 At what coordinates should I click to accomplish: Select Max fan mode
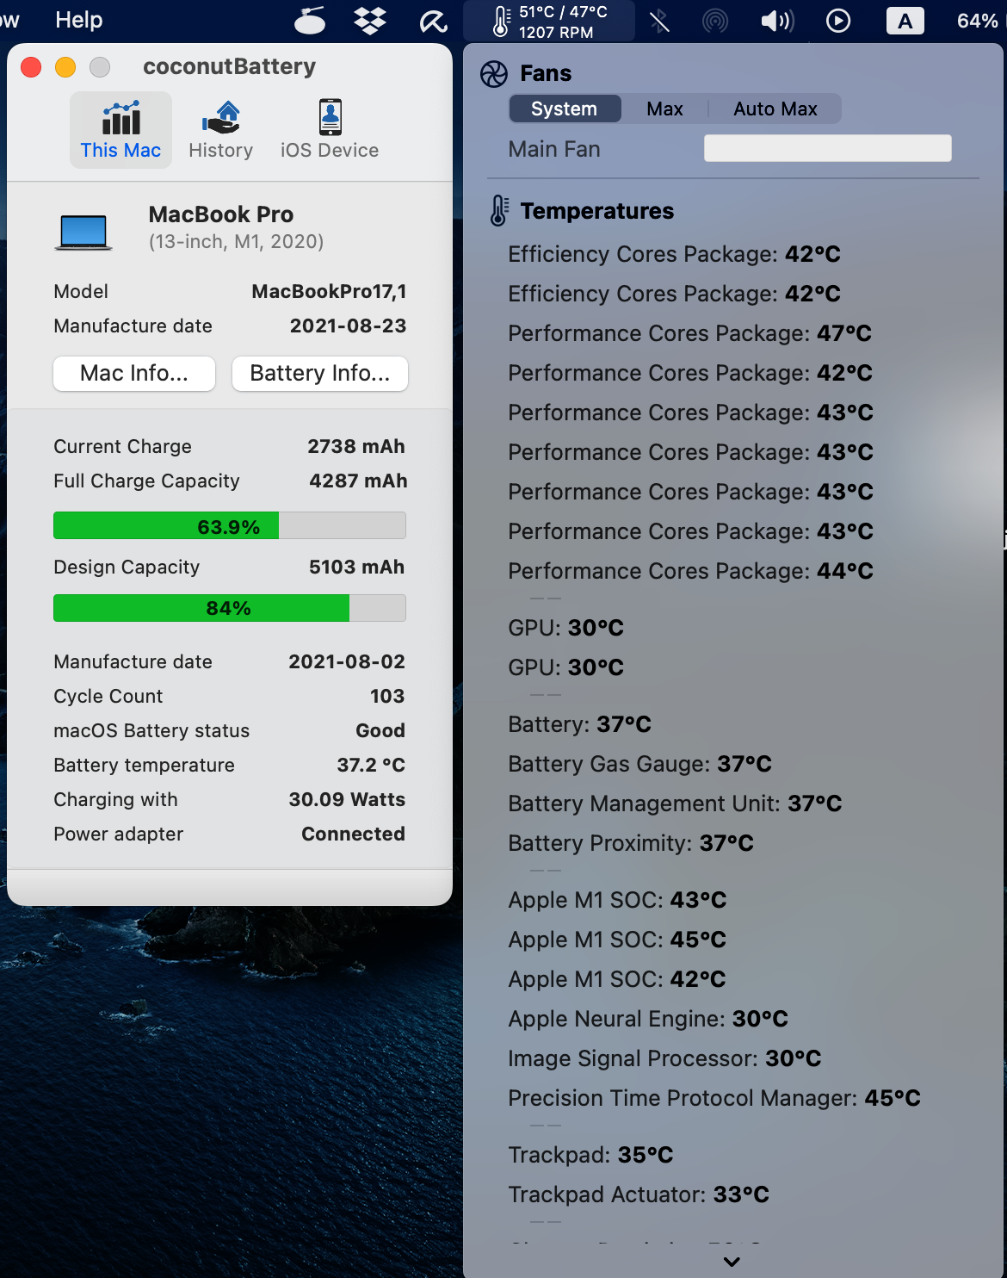[x=664, y=109]
